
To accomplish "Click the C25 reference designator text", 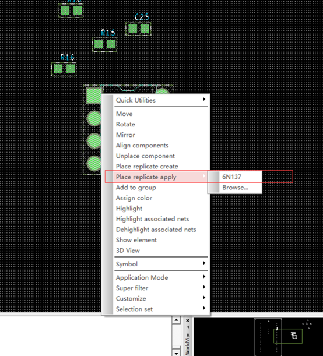I will coord(142,17).
